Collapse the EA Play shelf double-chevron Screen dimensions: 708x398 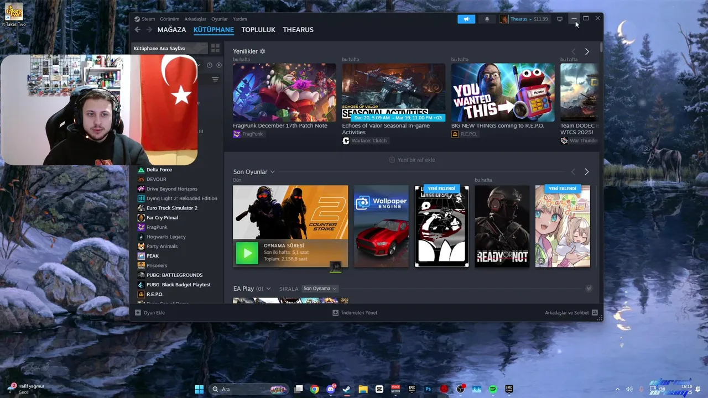589,289
